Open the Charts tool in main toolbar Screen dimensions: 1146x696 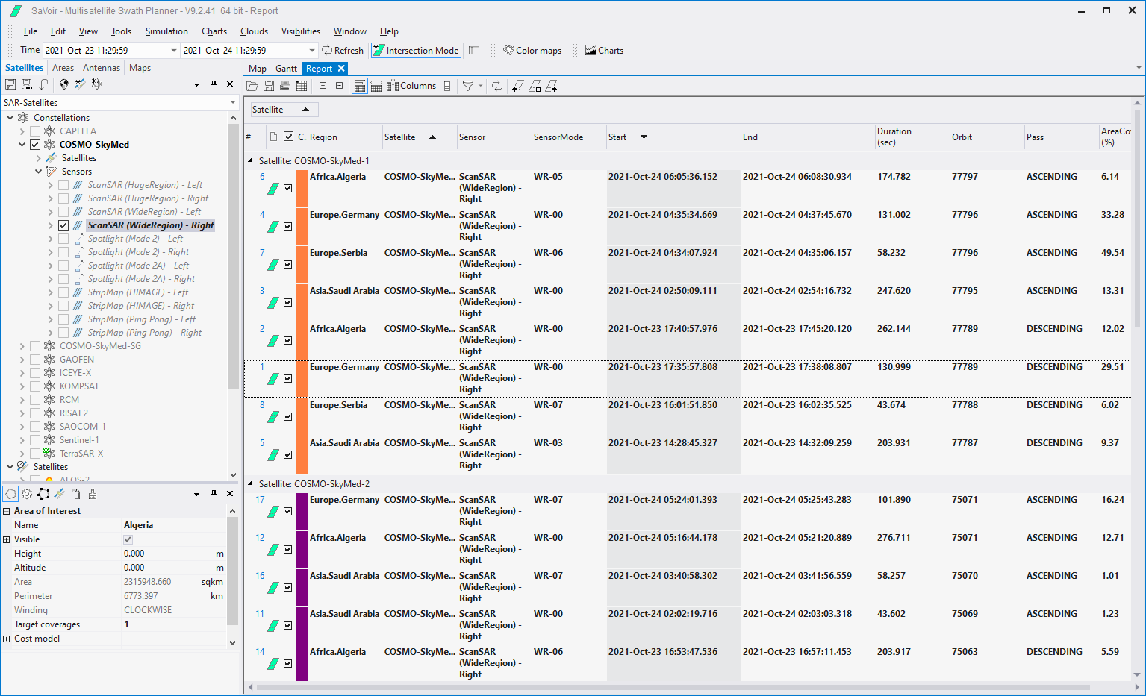604,51
